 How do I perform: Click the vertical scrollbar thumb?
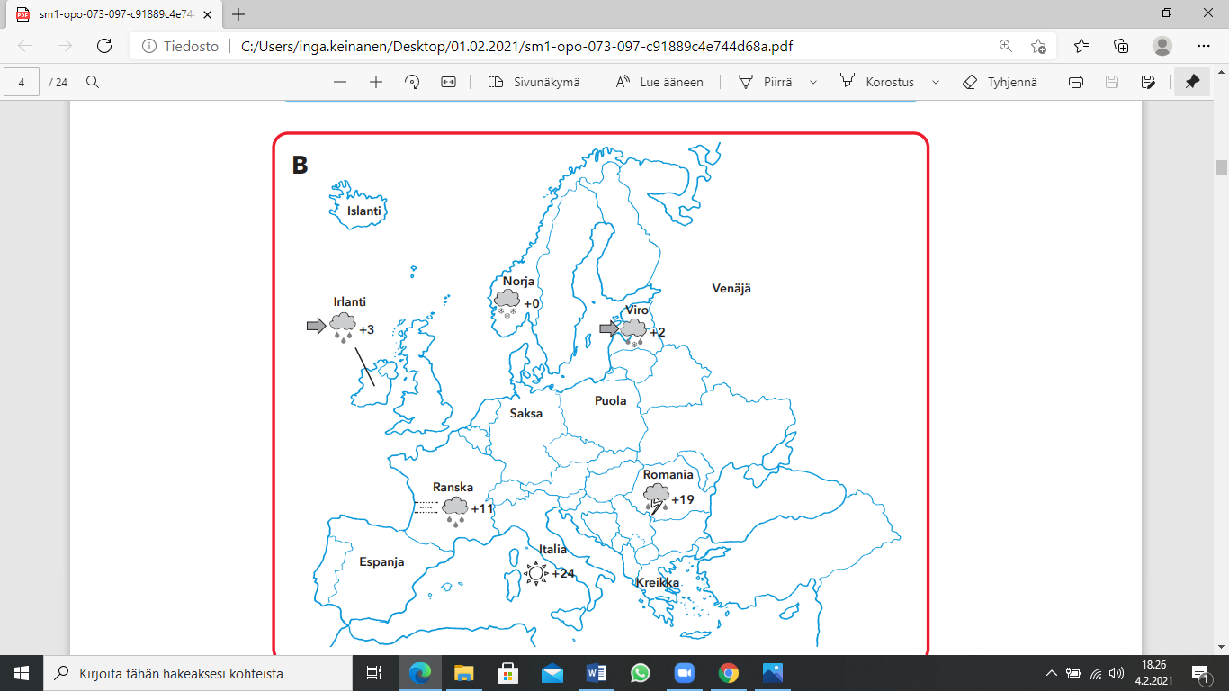tap(1221, 168)
